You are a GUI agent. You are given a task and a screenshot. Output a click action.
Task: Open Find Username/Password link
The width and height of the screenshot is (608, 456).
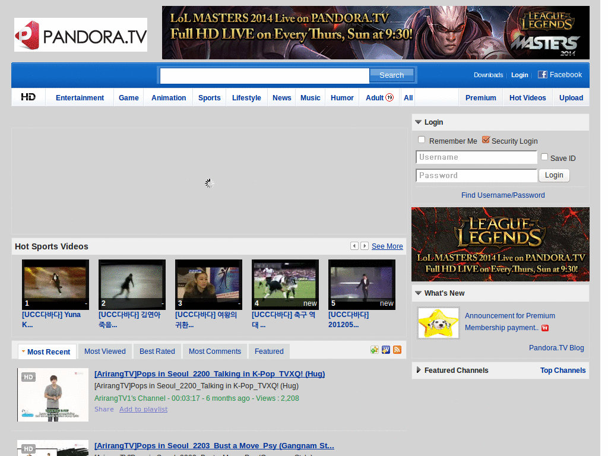[503, 195]
